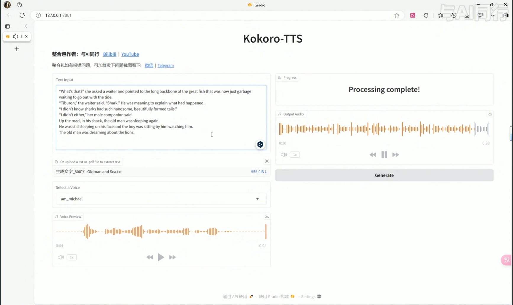Reload the Gradio page

coord(22,15)
